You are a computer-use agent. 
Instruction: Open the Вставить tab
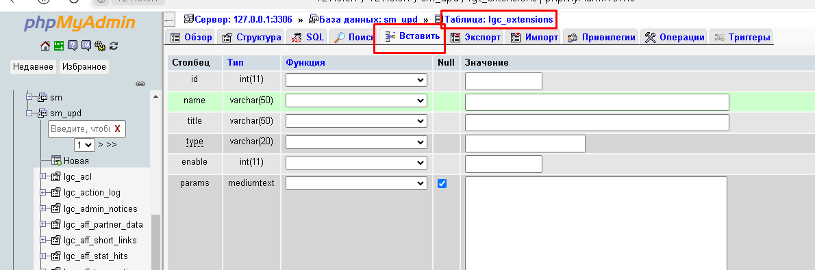click(x=412, y=36)
